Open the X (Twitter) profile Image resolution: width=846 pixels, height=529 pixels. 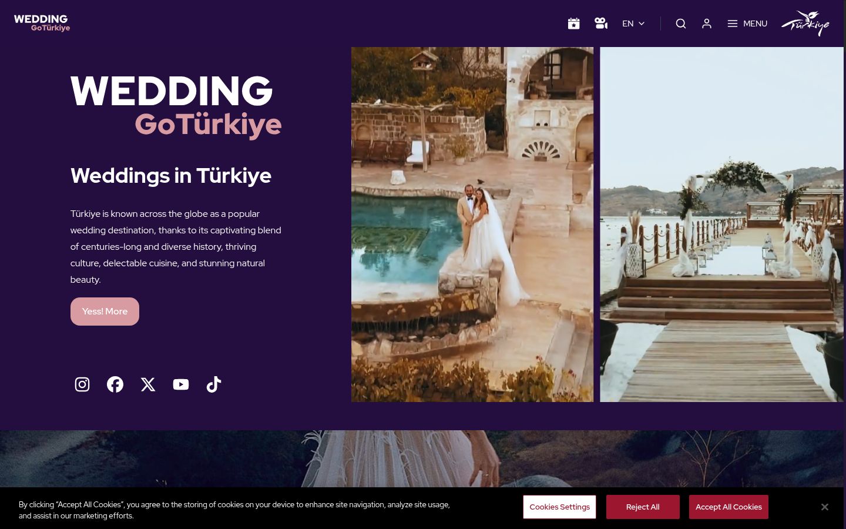click(148, 384)
